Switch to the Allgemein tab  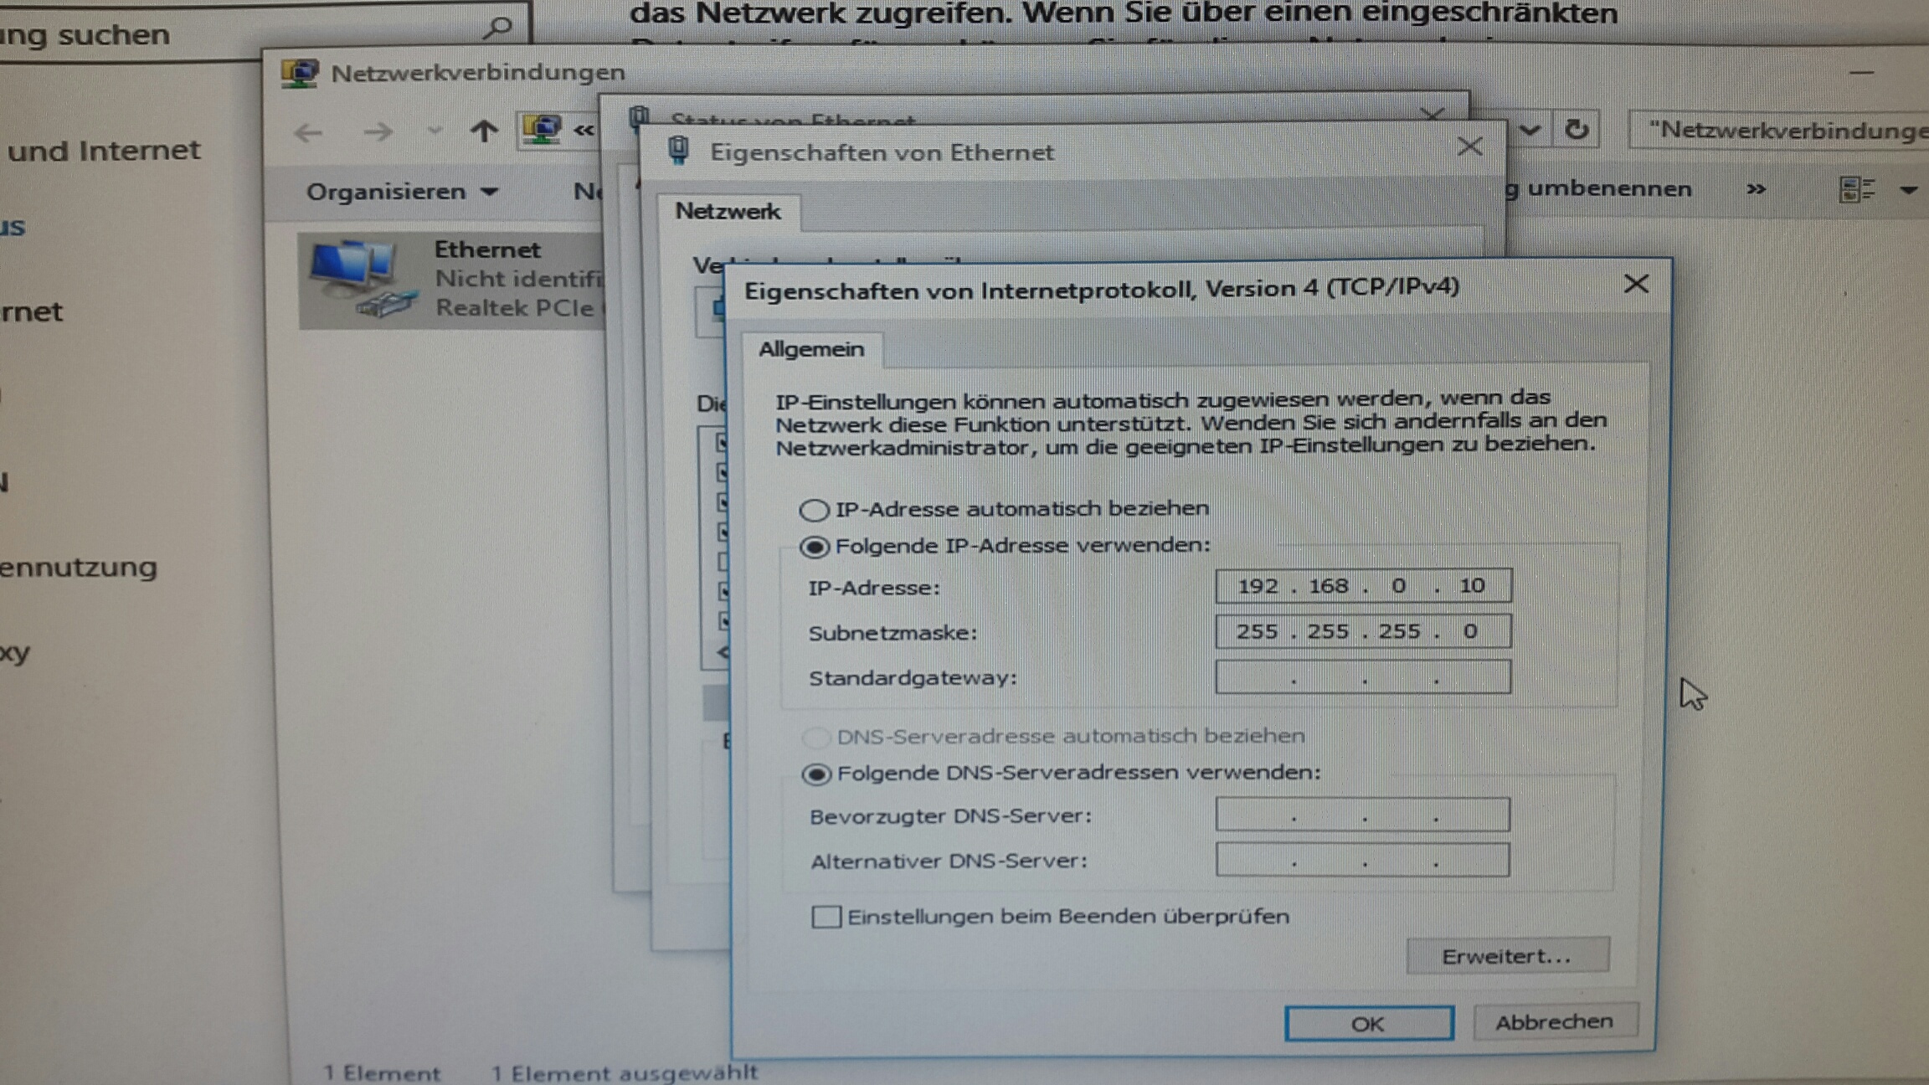[x=810, y=349]
